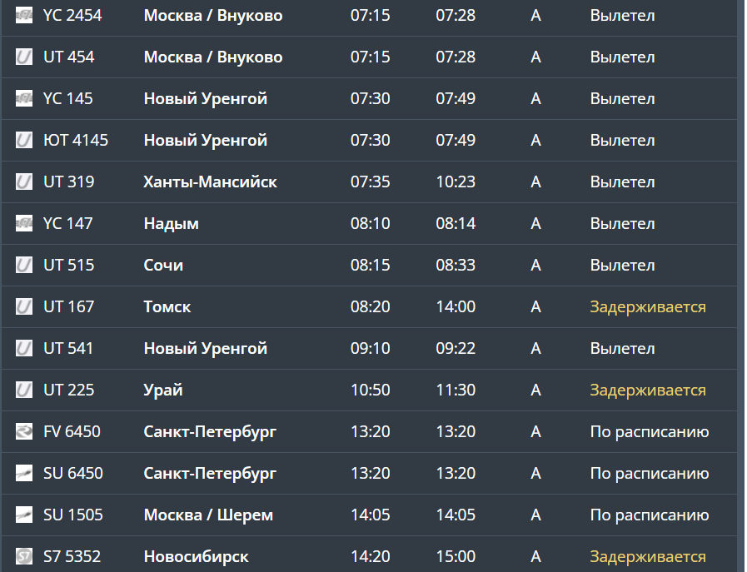Click the SU 6450 Aeroflot logo icon
This screenshot has height=572, width=747.
pos(24,473)
